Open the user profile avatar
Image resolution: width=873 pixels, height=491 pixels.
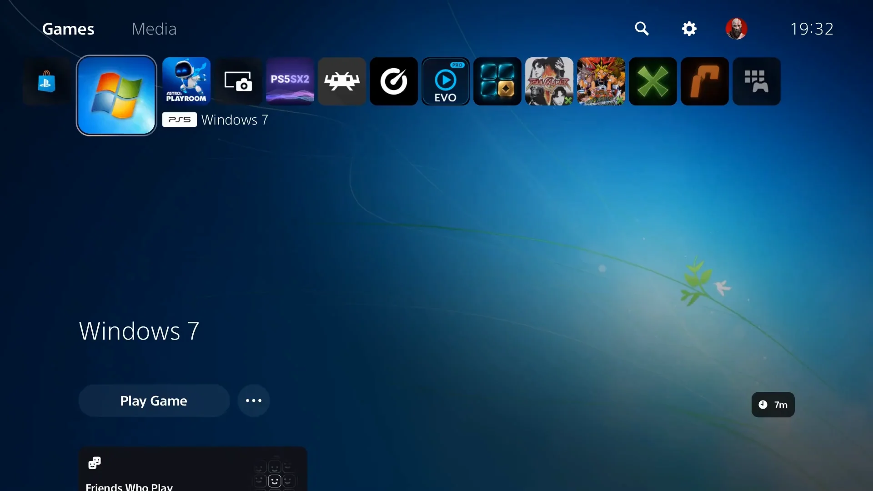pyautogui.click(x=737, y=29)
